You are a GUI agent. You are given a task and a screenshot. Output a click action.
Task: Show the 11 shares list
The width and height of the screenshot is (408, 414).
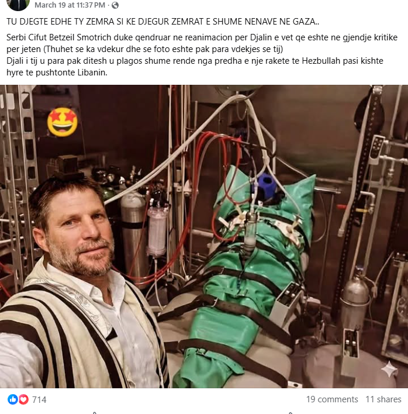point(383,399)
